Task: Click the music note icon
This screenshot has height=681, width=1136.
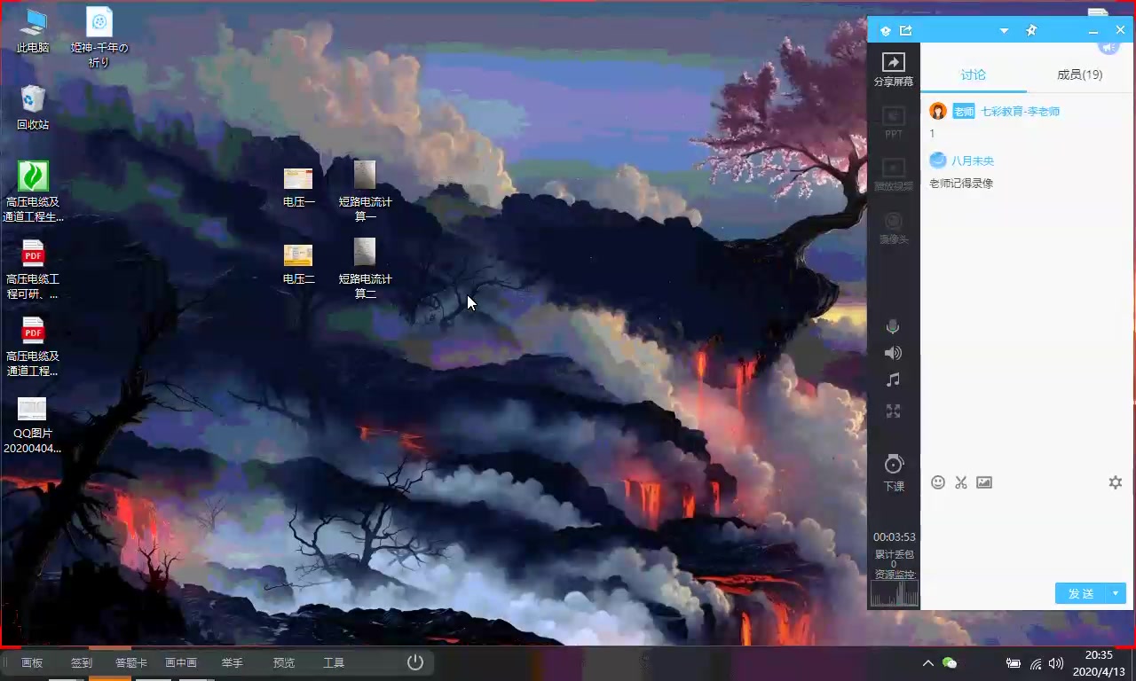Action: click(x=893, y=380)
